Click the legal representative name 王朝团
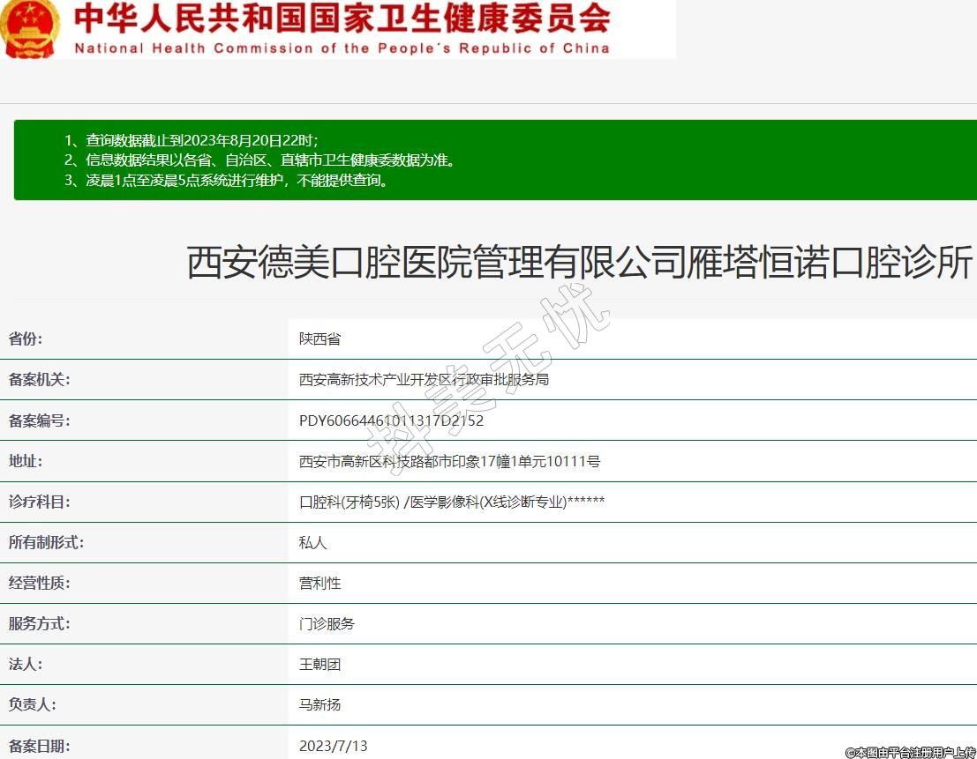977x759 pixels. (x=319, y=664)
